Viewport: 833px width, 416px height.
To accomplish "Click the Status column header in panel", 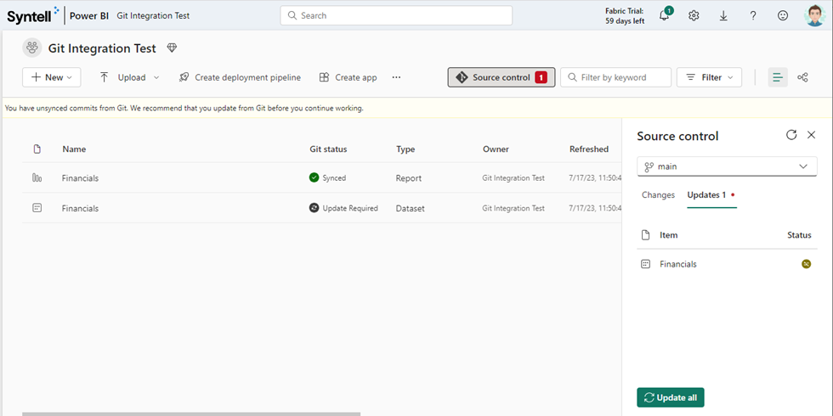I will coord(799,235).
